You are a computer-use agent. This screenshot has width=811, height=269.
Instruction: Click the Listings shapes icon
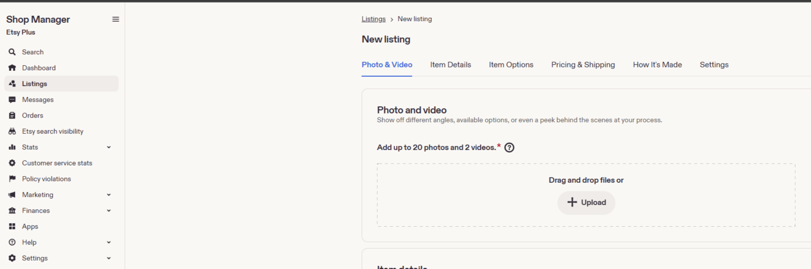(12, 84)
